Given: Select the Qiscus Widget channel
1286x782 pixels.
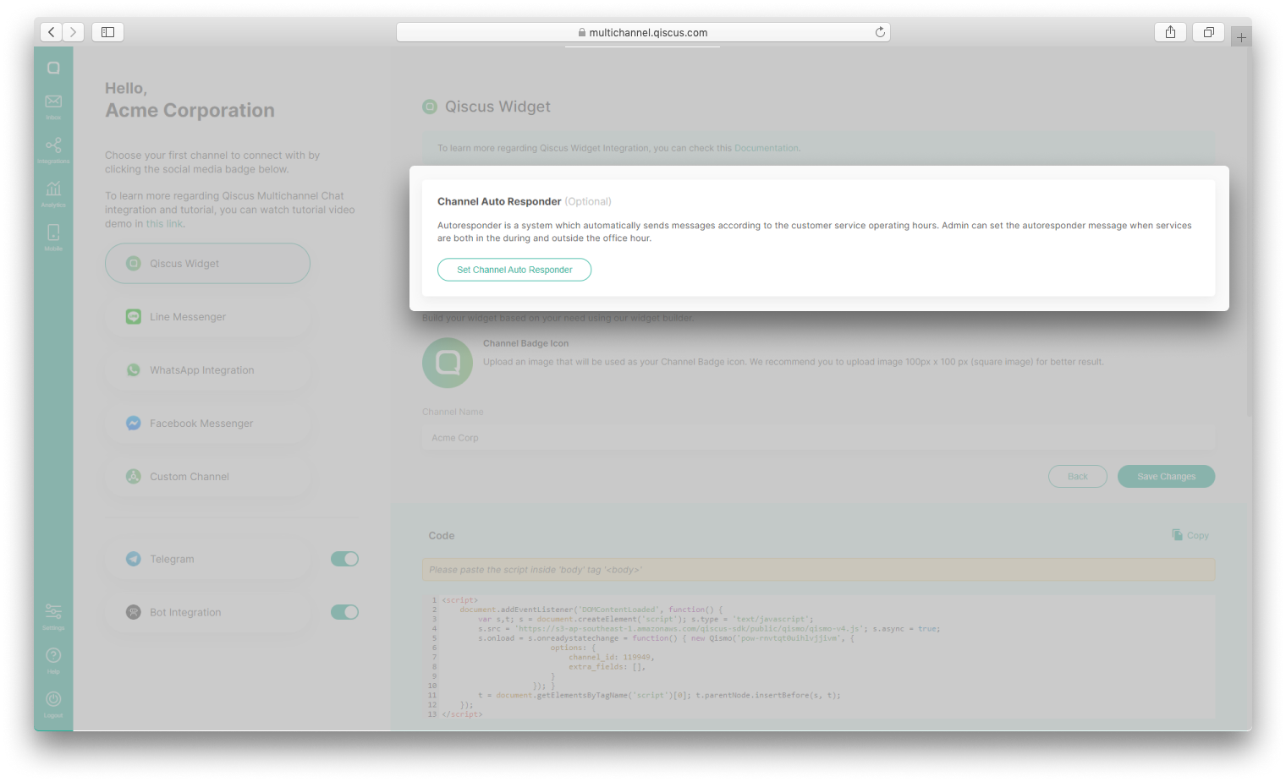Looking at the screenshot, I should click(x=207, y=264).
